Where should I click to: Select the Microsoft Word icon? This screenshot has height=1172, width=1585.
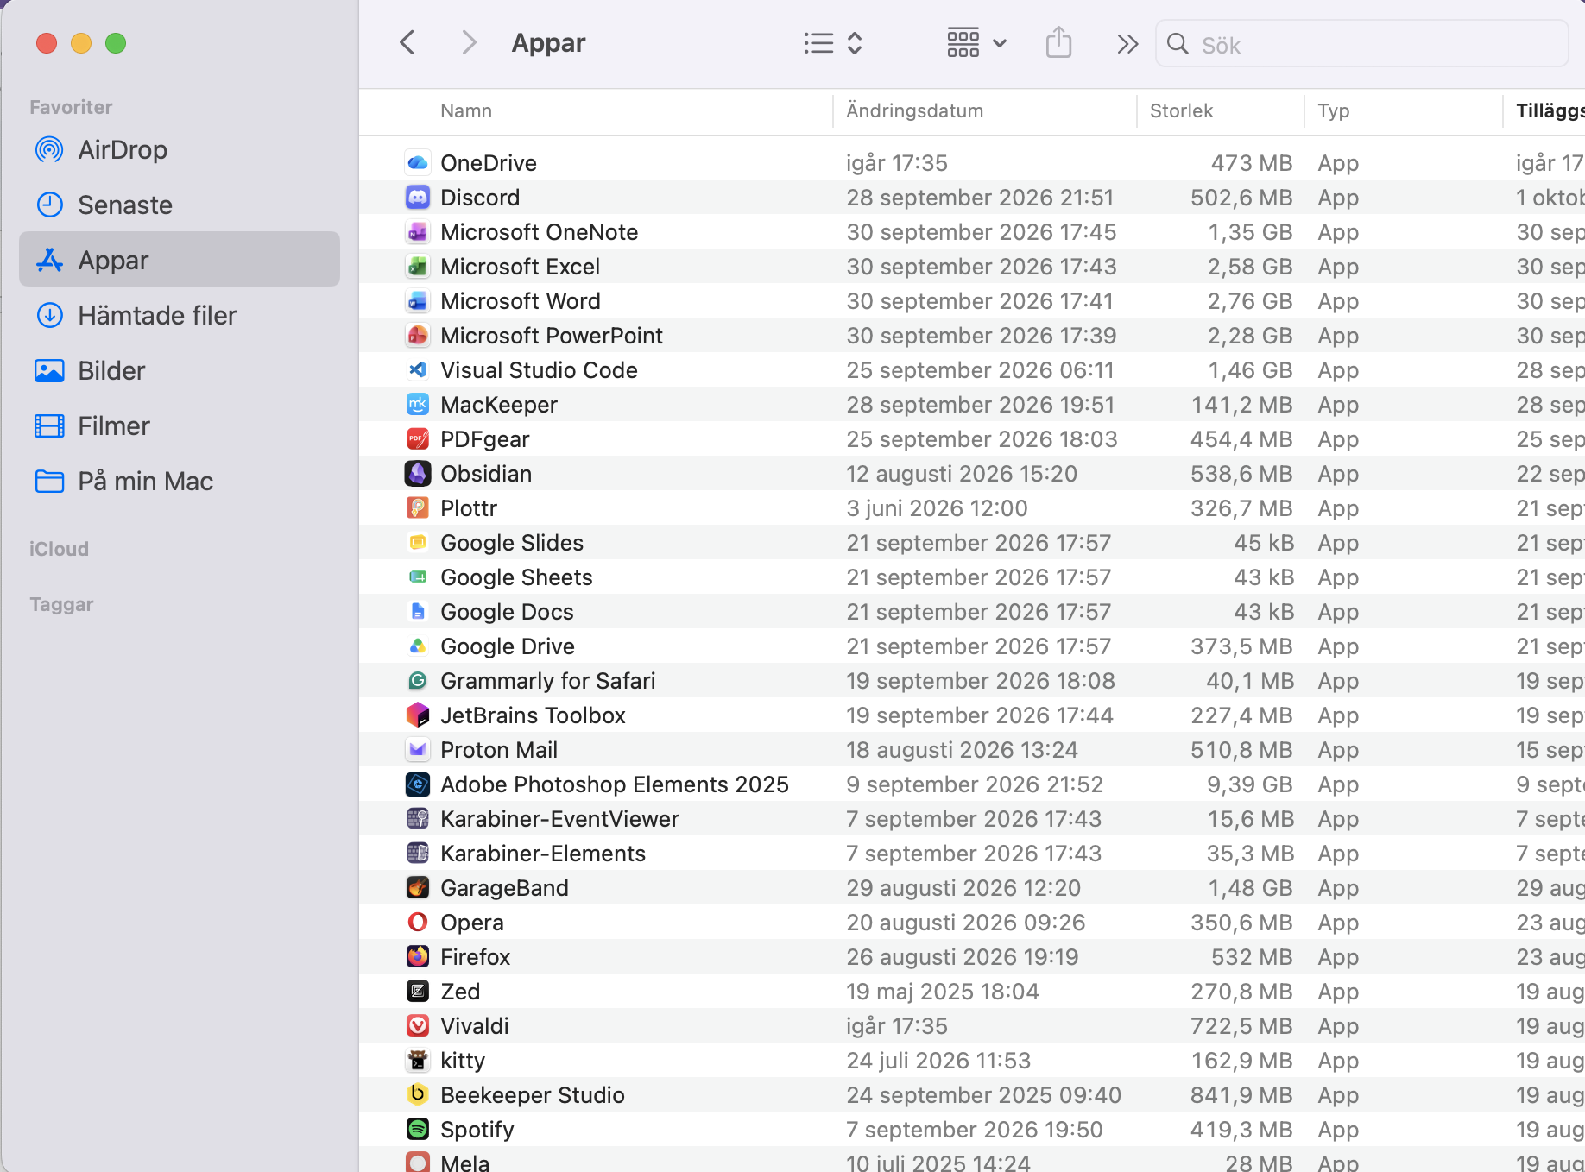(418, 300)
